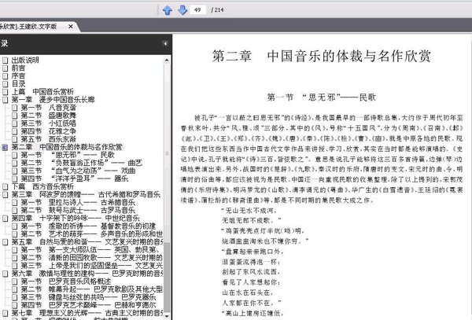Select bookmark 第二节 鼓号与武士 古罗马音乐
Image resolution: width=472 pixels, height=320 pixels.
pyautogui.click(x=78, y=210)
